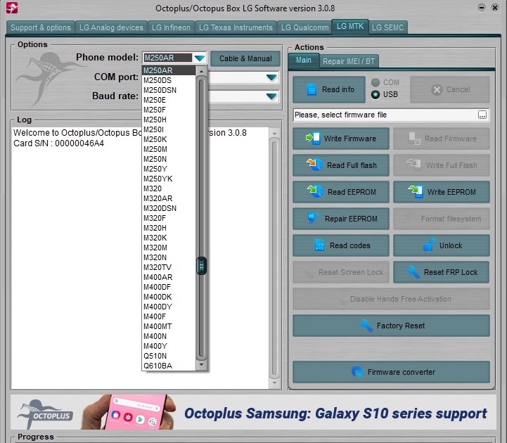
Task: Open the COM port dropdown
Action: [x=271, y=77]
